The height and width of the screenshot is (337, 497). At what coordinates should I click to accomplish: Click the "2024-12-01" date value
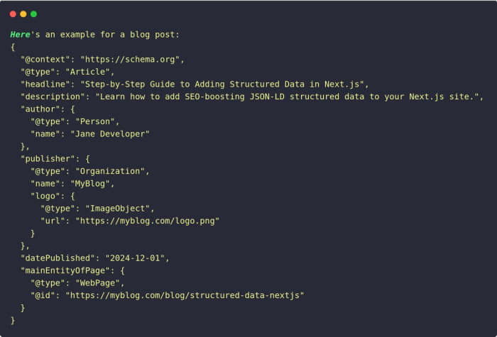[x=135, y=258]
